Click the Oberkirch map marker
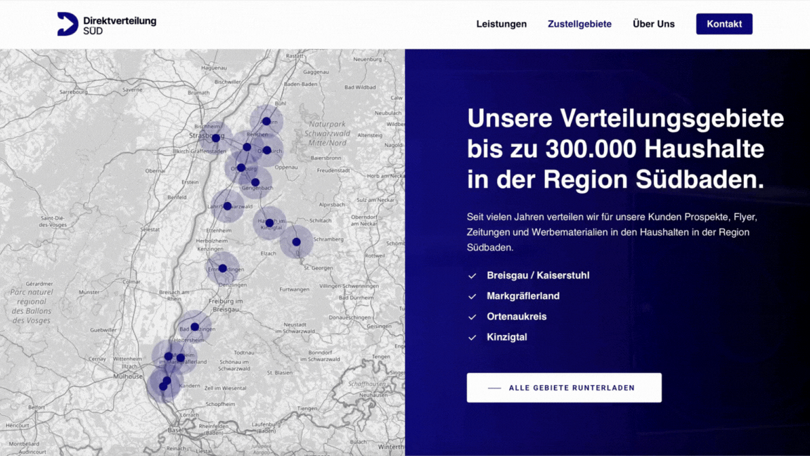 click(x=267, y=150)
